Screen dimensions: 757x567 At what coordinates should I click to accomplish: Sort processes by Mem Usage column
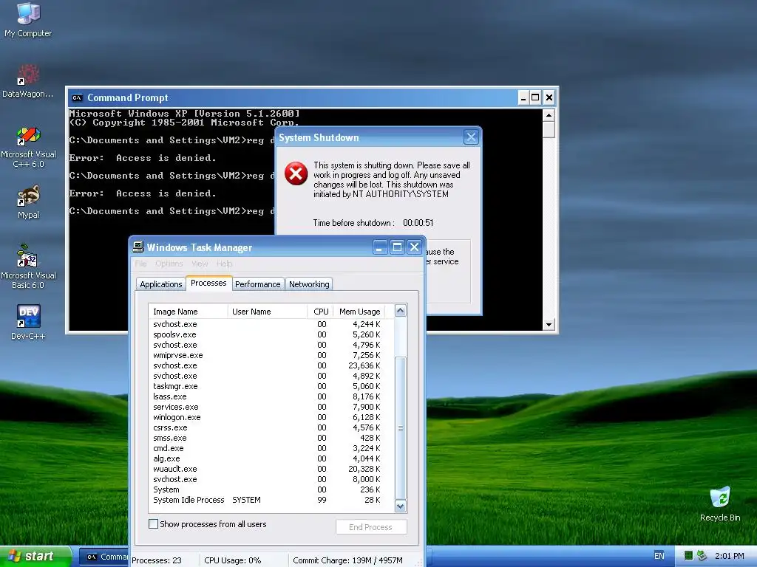tap(360, 312)
